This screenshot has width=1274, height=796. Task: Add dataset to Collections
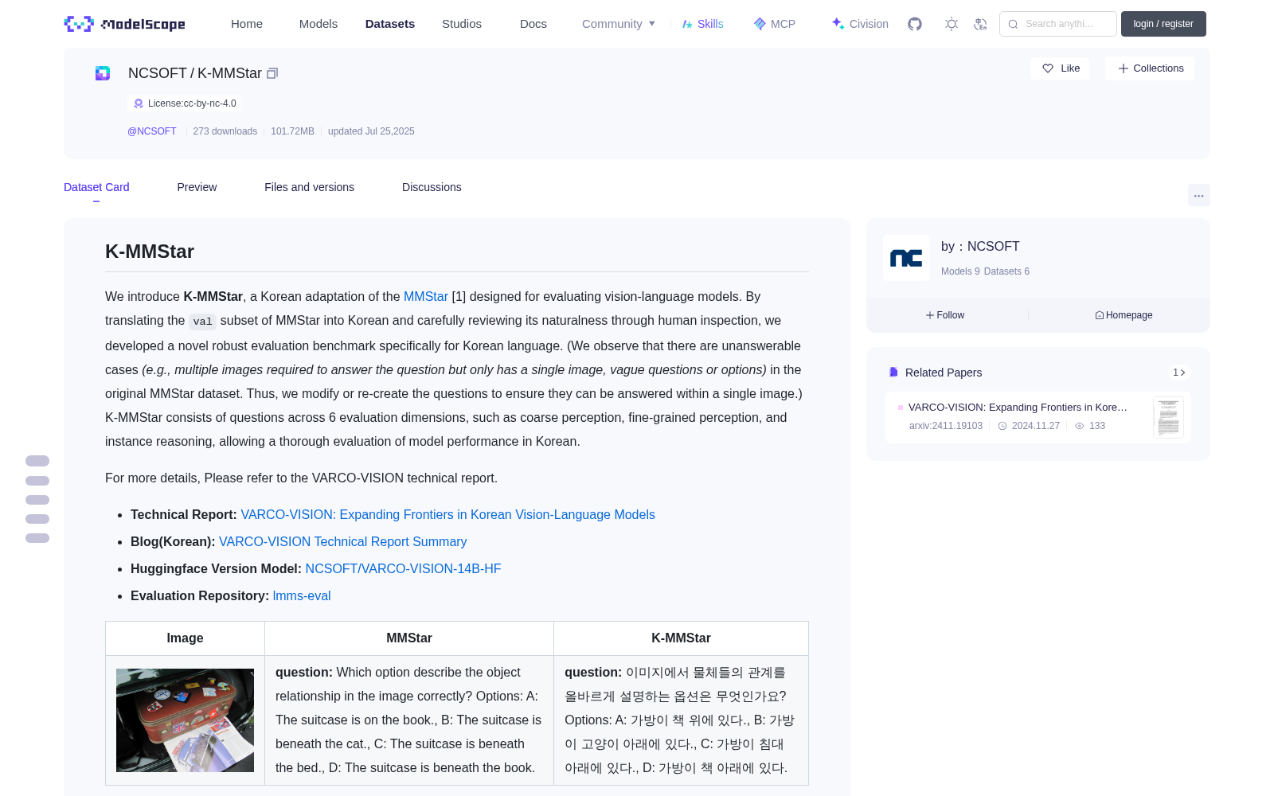(x=1150, y=68)
